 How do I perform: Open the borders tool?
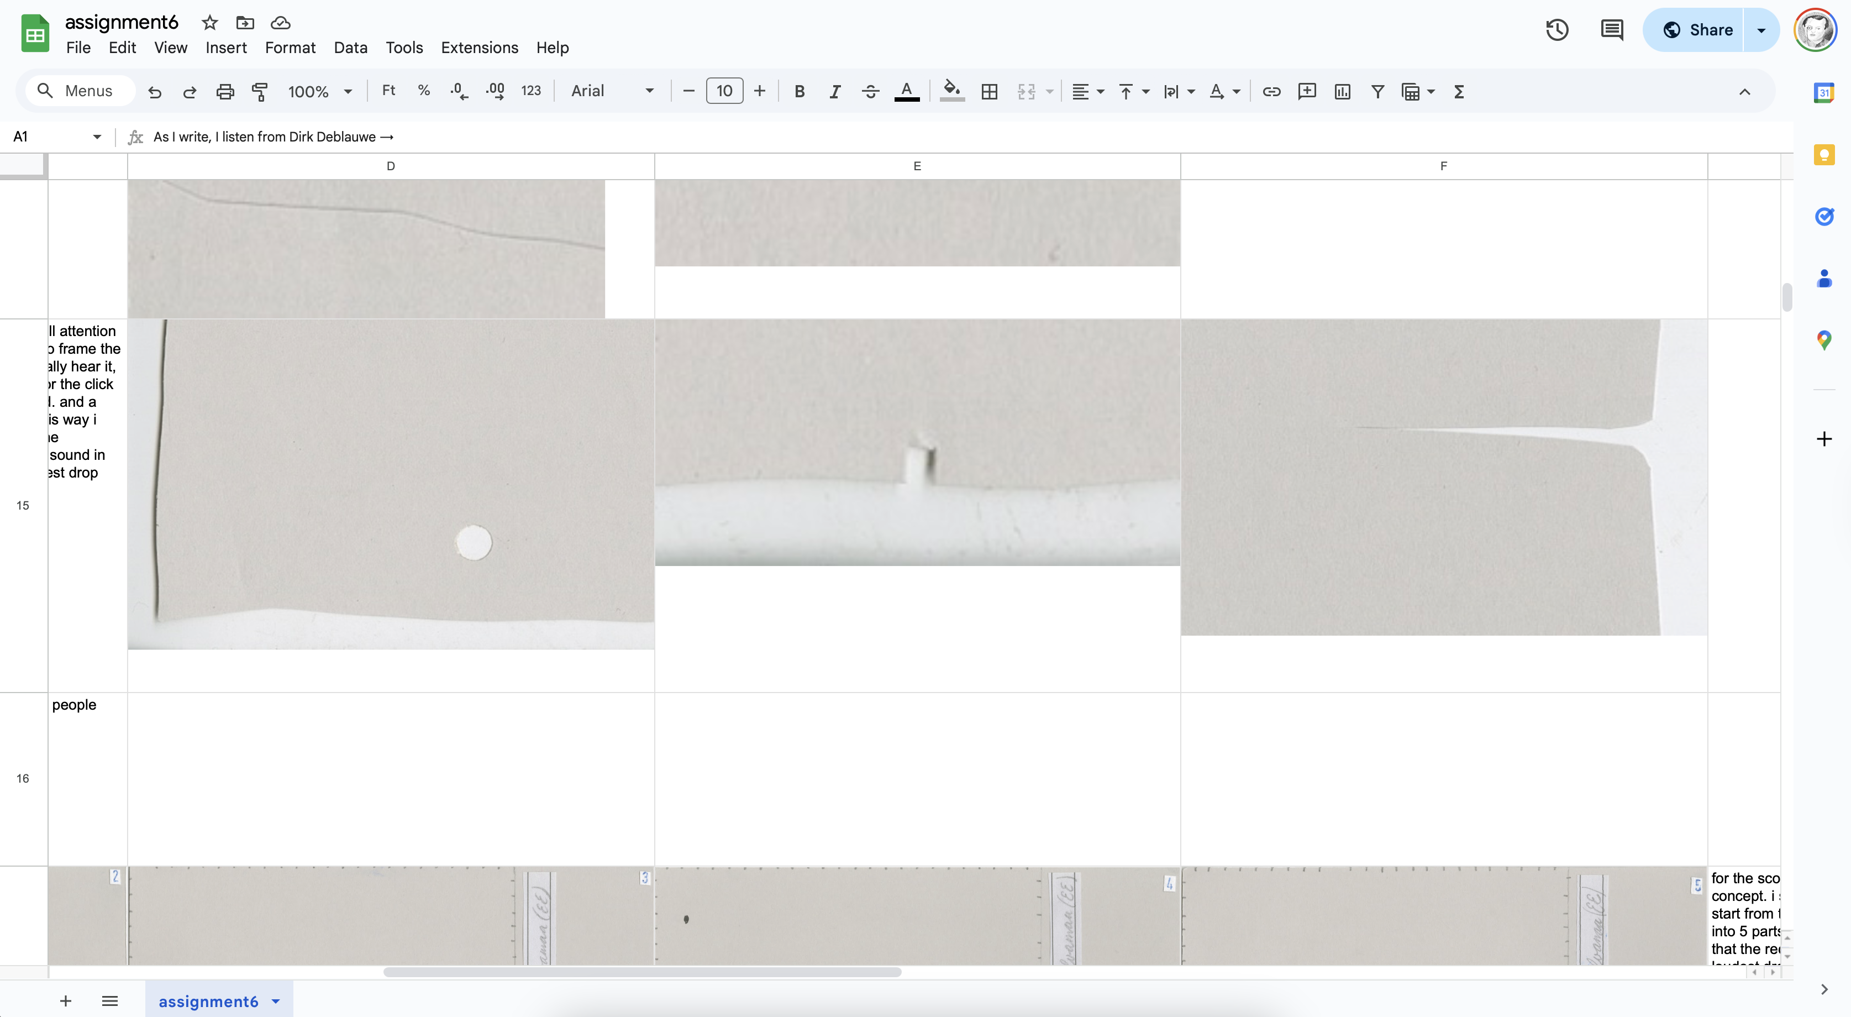coord(990,91)
